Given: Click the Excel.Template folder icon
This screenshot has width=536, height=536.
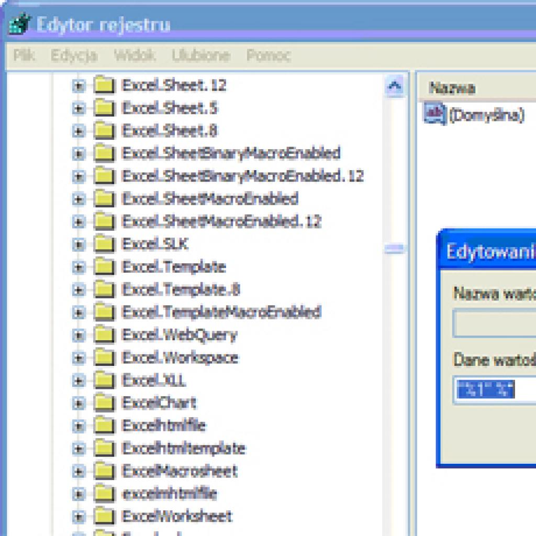Looking at the screenshot, I should click(x=104, y=267).
